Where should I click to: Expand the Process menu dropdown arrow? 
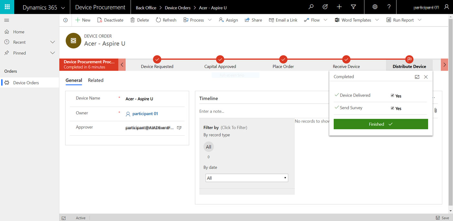[210, 20]
